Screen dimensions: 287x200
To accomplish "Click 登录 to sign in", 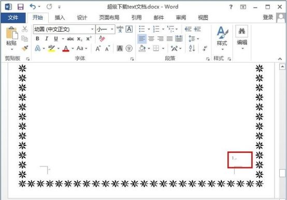I will tap(268, 17).
